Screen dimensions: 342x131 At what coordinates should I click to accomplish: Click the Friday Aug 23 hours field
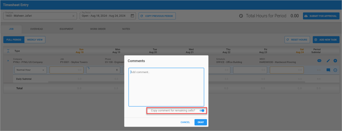point(250,70)
